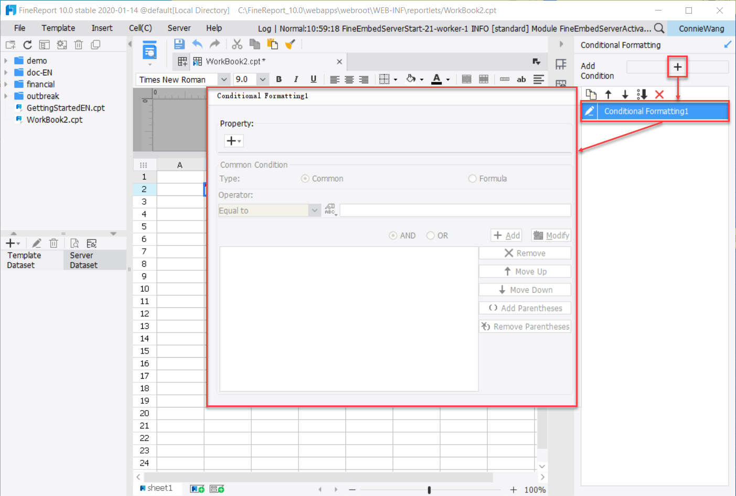Edit Conditional Formatting1 with the pencil icon
The width and height of the screenshot is (736, 496).
[590, 111]
